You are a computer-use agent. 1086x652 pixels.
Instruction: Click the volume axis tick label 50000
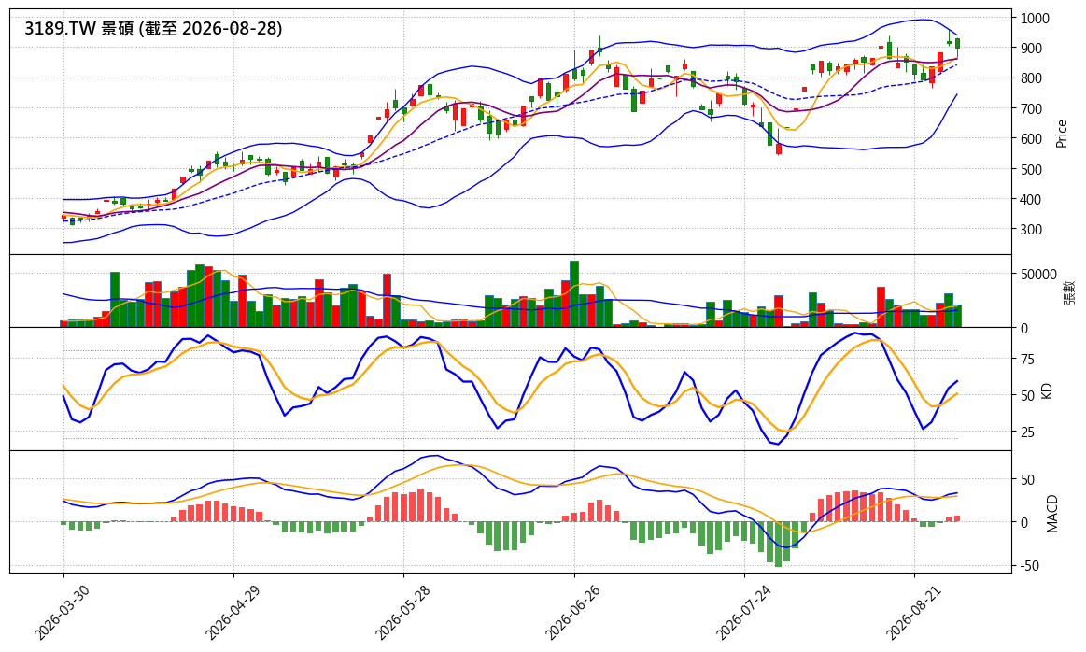[x=1039, y=275]
